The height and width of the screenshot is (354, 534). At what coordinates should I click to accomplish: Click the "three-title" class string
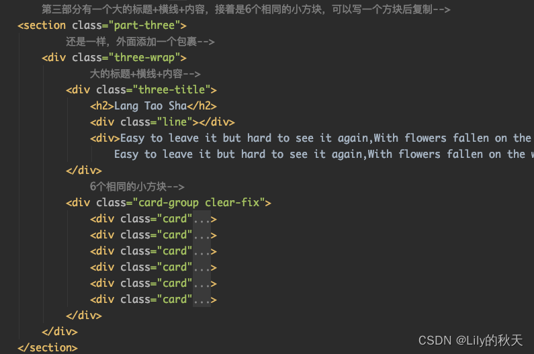click(174, 90)
